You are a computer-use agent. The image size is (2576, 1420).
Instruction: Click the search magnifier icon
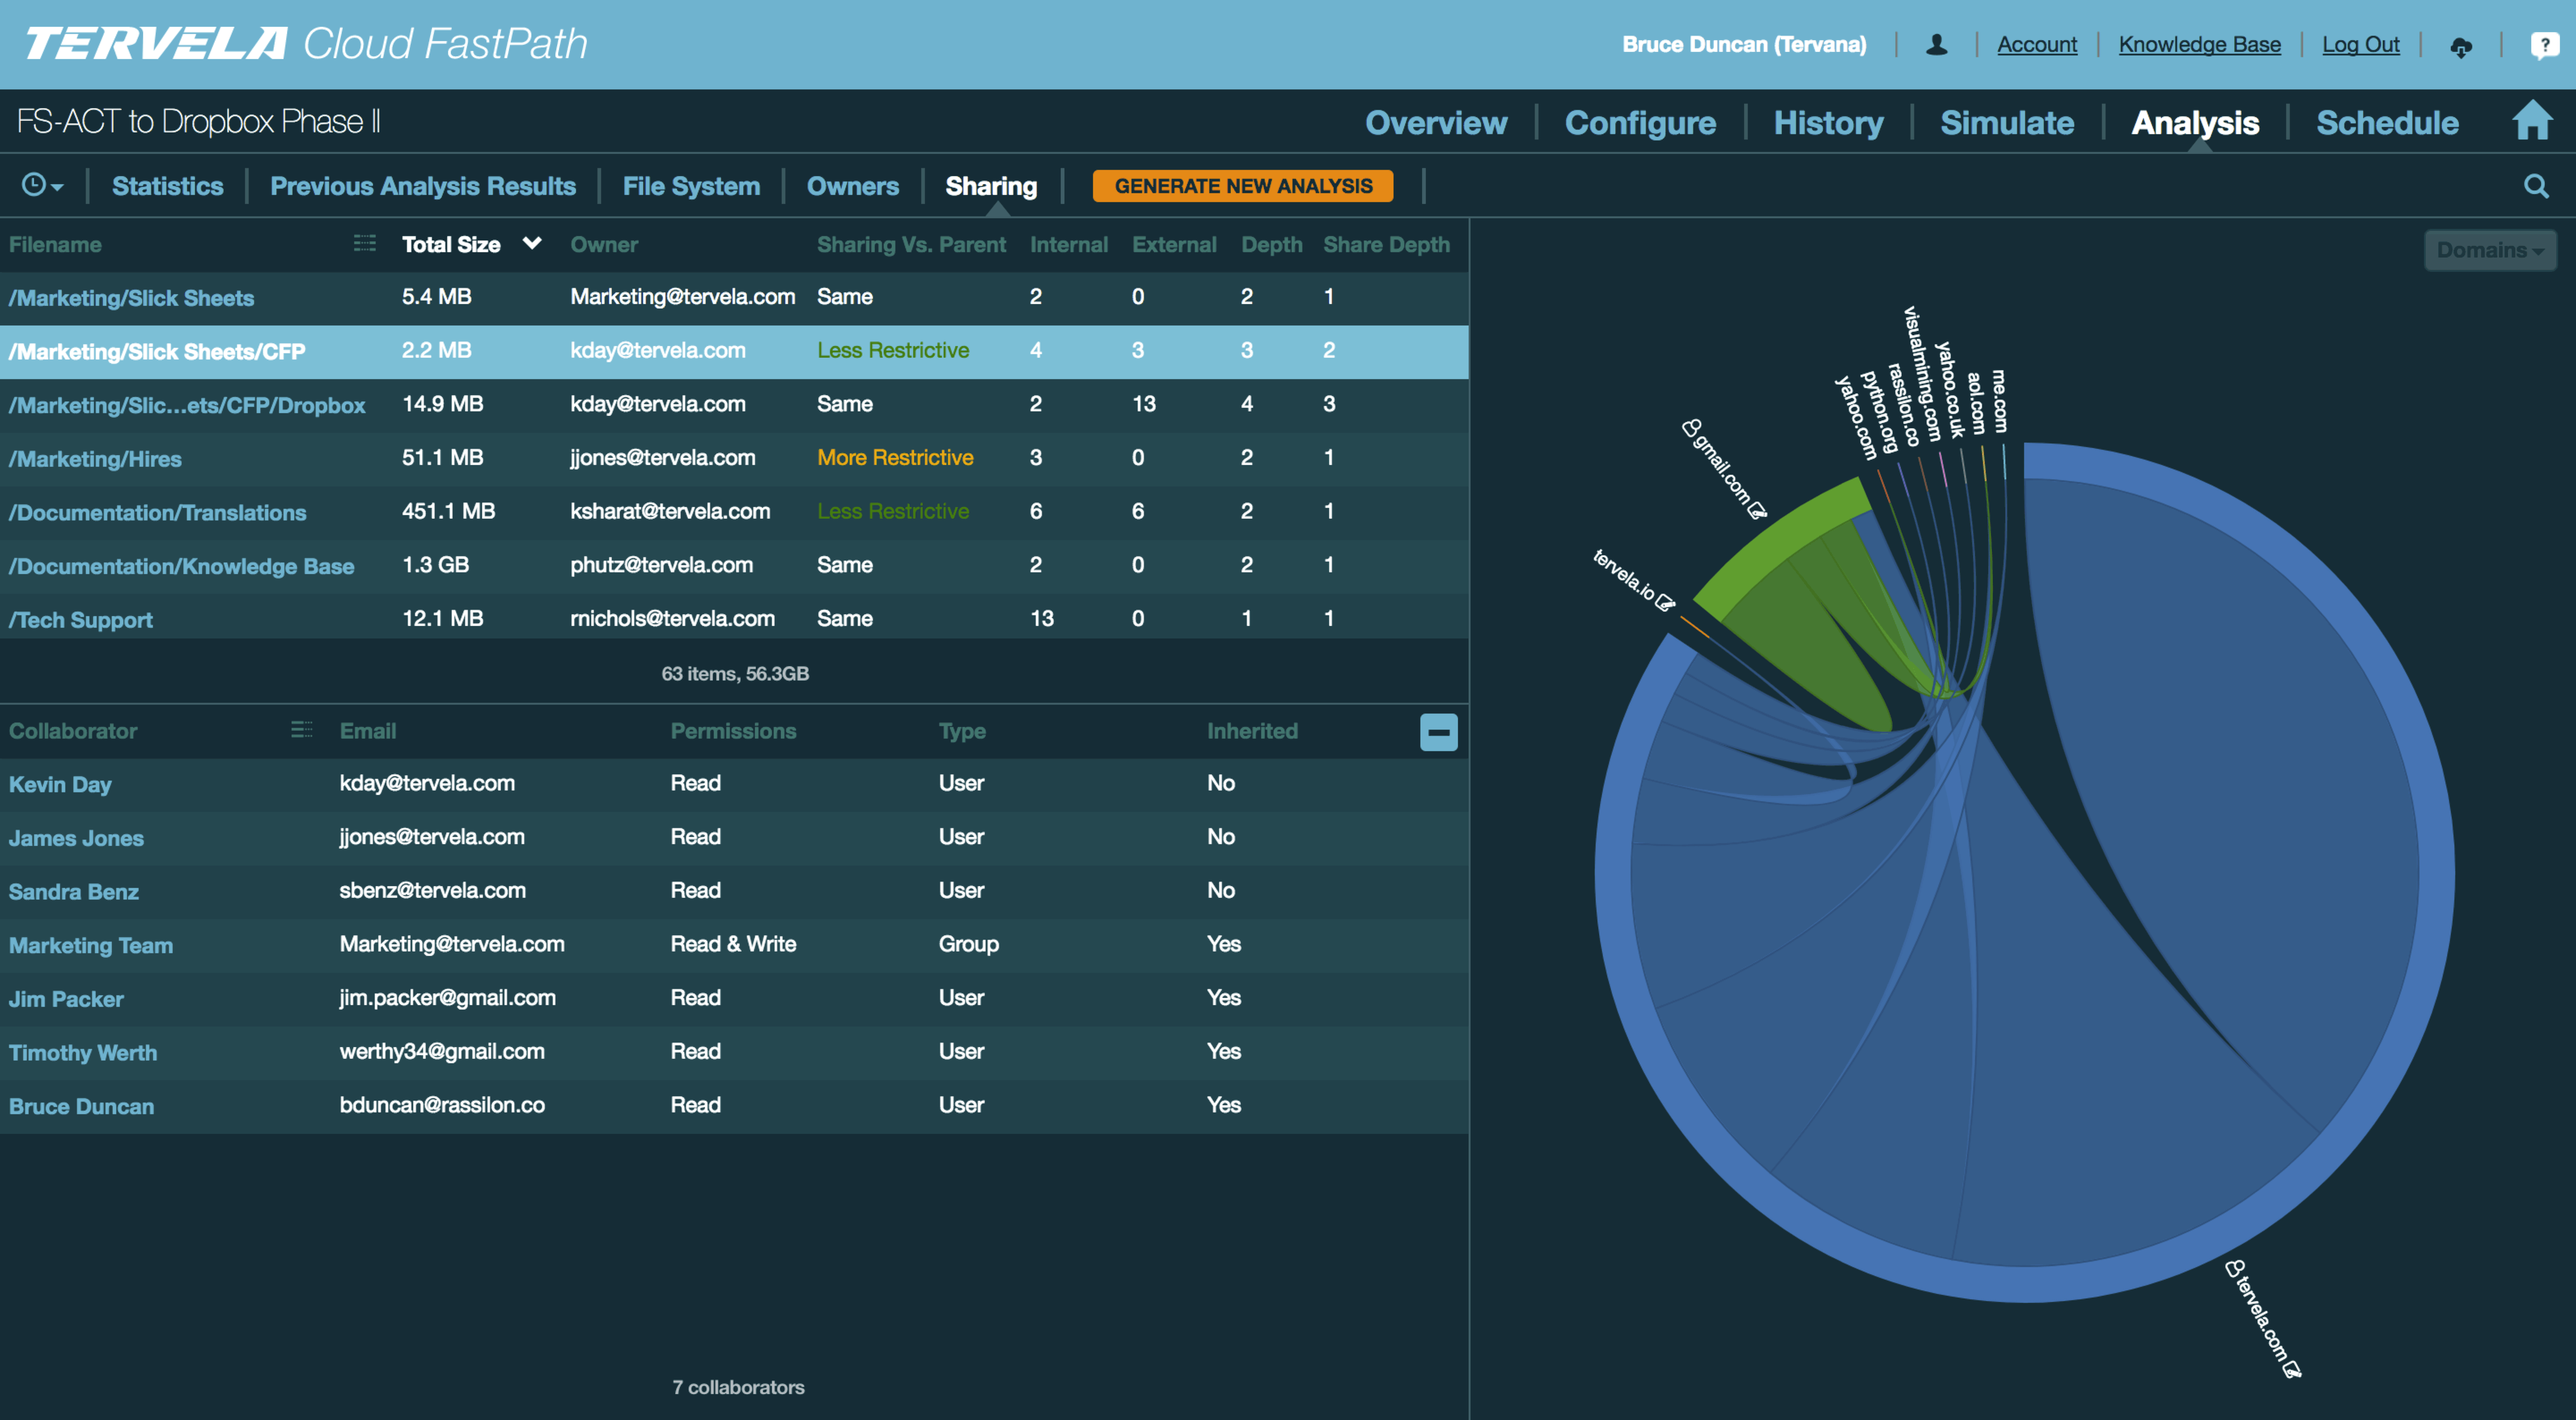[x=2537, y=186]
